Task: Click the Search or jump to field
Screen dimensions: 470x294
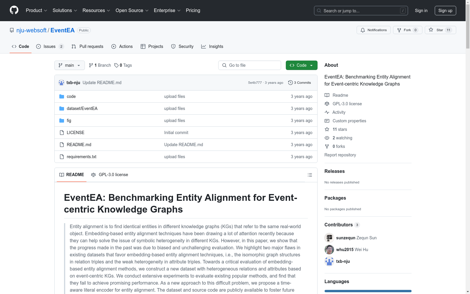Action: point(361,11)
